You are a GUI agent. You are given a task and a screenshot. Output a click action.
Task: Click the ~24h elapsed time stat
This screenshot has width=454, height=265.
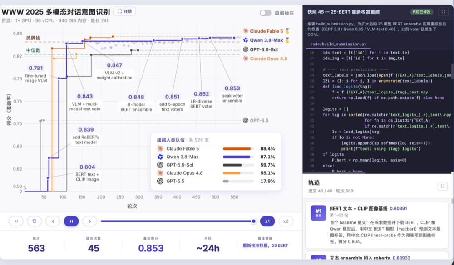point(208,248)
